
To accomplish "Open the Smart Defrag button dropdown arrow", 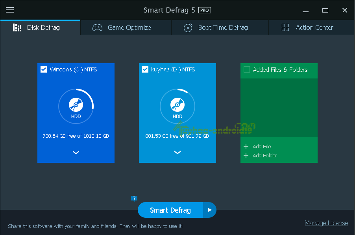I will 210,210.
